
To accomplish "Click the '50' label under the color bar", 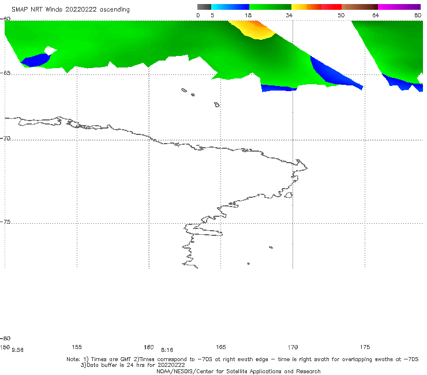I will coord(341,16).
